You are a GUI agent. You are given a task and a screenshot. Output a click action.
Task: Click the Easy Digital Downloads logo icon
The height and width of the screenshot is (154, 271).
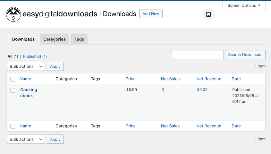point(13,14)
